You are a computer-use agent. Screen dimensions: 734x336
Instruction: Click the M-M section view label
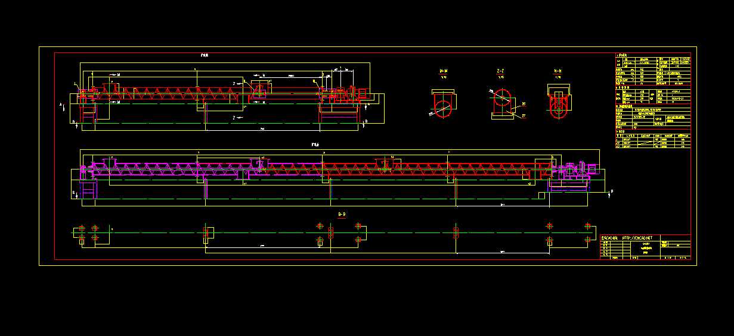(x=443, y=71)
